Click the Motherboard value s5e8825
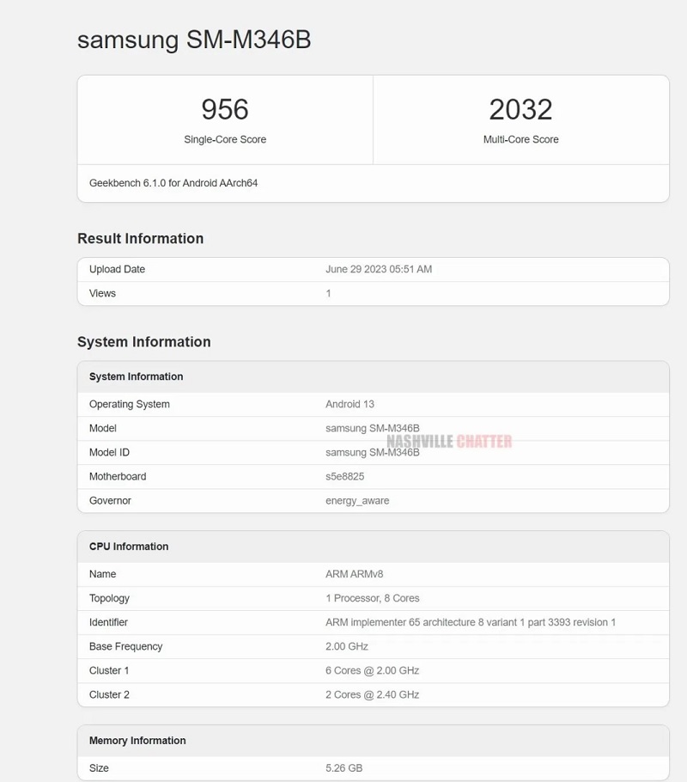This screenshot has height=782, width=687. 345,476
